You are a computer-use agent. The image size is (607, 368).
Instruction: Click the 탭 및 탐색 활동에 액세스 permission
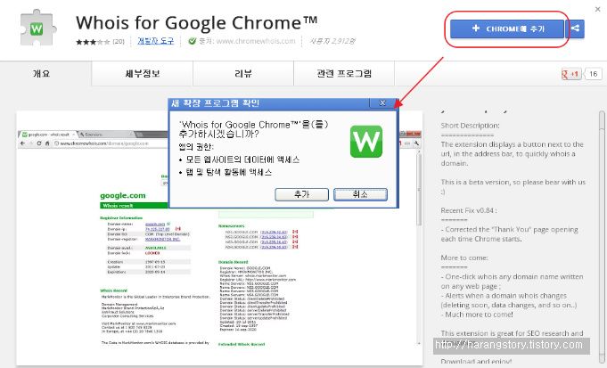(229, 172)
